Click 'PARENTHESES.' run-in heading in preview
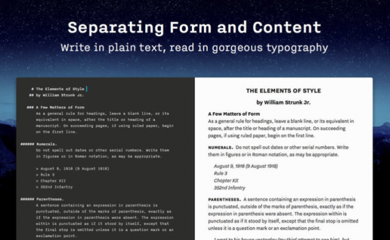This screenshot has height=240, width=390. pos(224,199)
